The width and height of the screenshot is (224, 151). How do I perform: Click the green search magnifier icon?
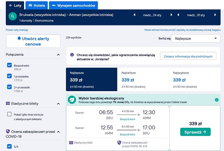point(13,16)
